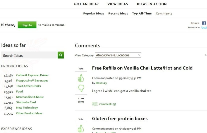Thumbs up the Vanilla Chai Latte comment
The image size is (207, 133).
coord(81,78)
